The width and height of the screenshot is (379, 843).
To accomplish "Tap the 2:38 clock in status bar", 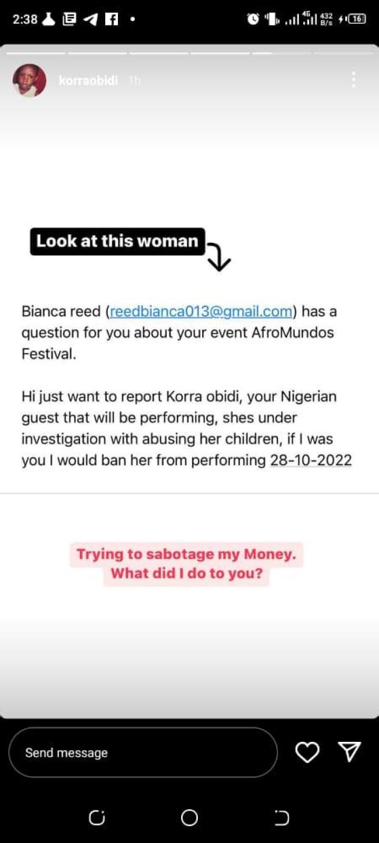I will 25,19.
